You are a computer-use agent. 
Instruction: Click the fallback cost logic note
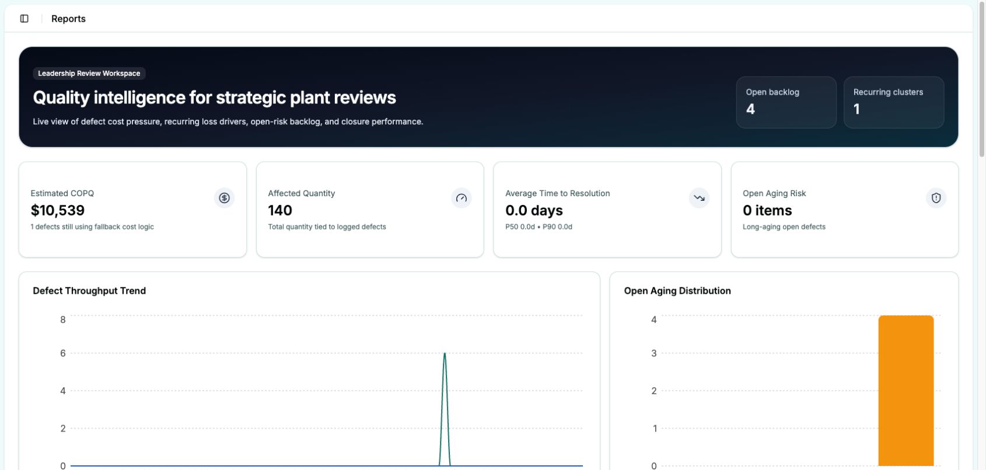[92, 227]
